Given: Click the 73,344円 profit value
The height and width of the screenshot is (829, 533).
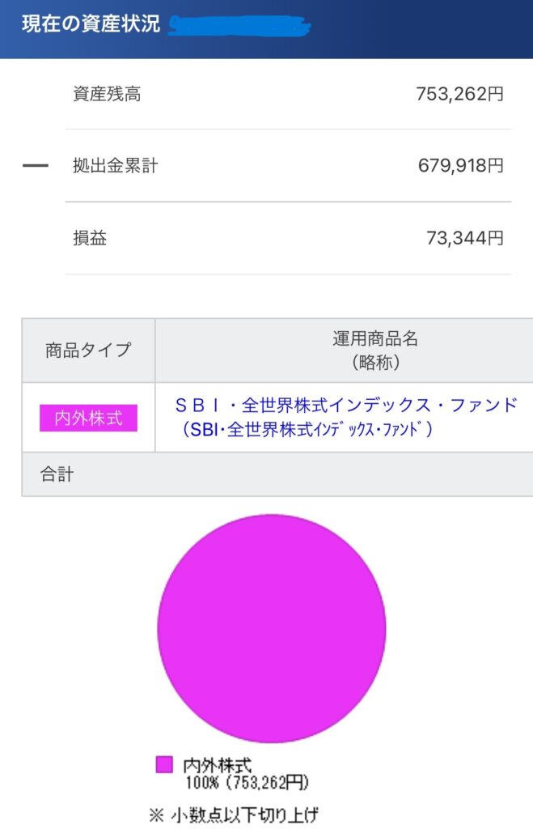Looking at the screenshot, I should pyautogui.click(x=465, y=238).
